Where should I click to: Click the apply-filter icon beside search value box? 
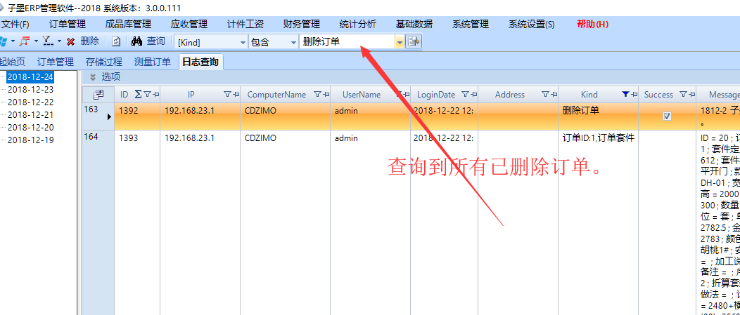[414, 42]
